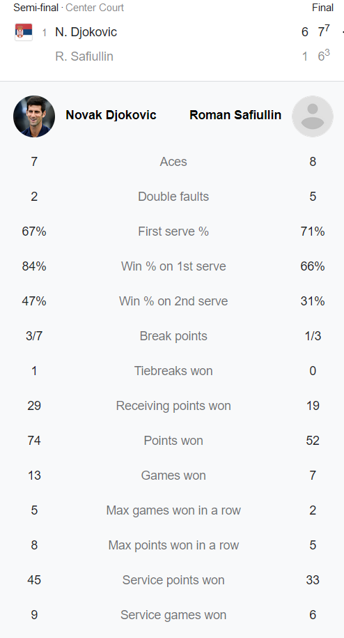Click Win % on 2nd serve label
This screenshot has width=344, height=638.
173,301
